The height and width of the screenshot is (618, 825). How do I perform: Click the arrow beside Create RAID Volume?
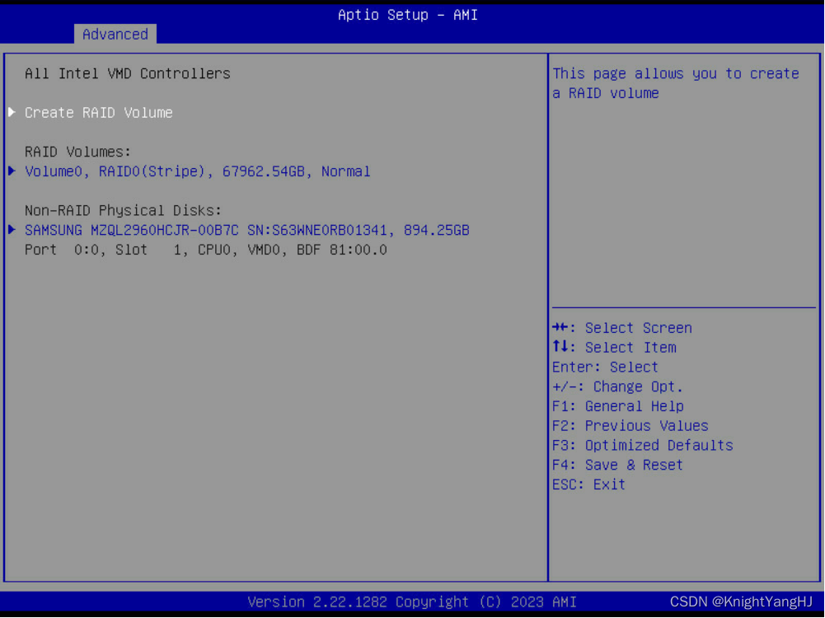tap(12, 112)
